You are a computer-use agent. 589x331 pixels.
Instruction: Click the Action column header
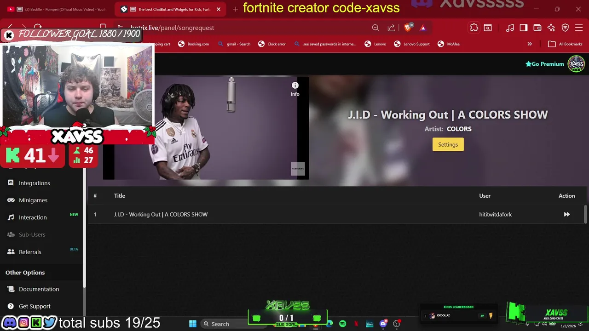(566, 196)
